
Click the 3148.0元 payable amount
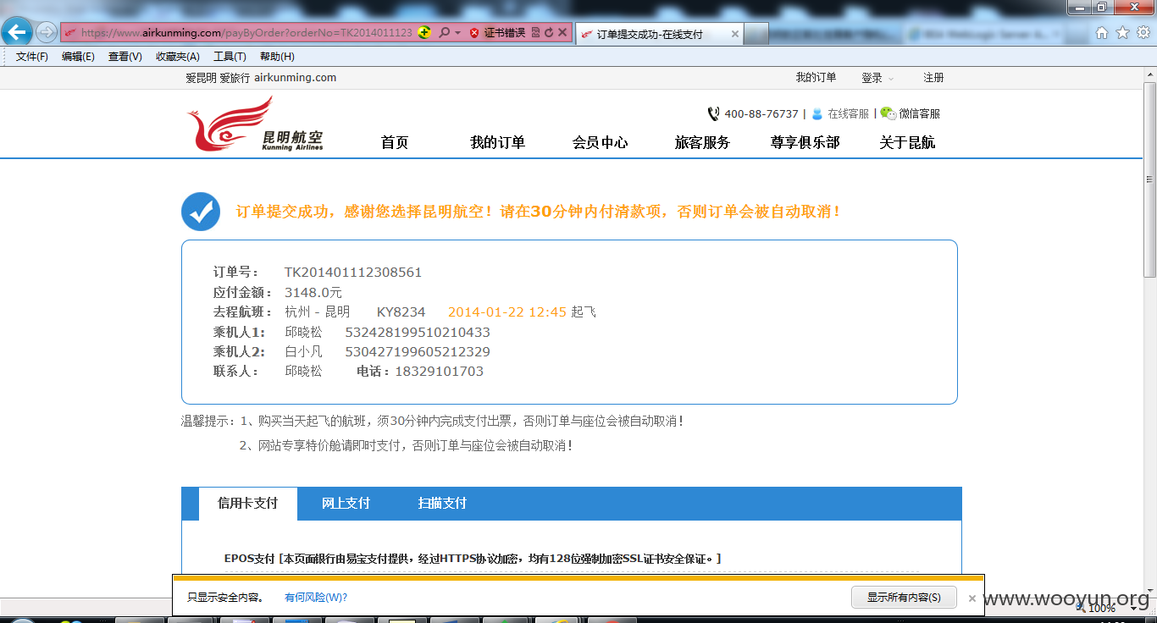pyautogui.click(x=313, y=292)
